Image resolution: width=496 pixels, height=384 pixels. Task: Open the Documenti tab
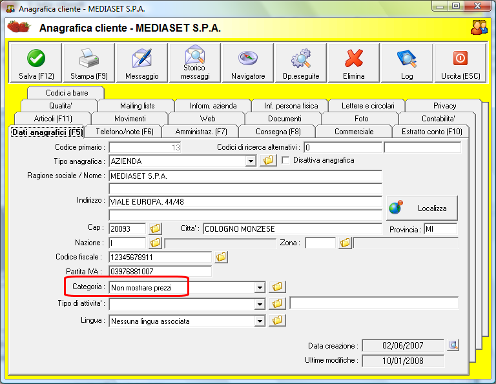[284, 119]
